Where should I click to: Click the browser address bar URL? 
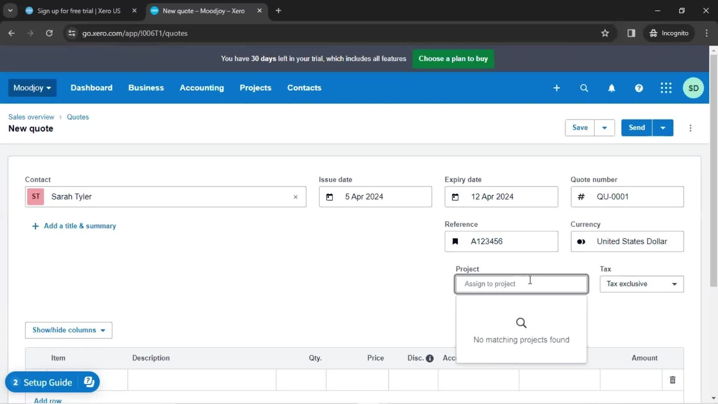pos(135,33)
